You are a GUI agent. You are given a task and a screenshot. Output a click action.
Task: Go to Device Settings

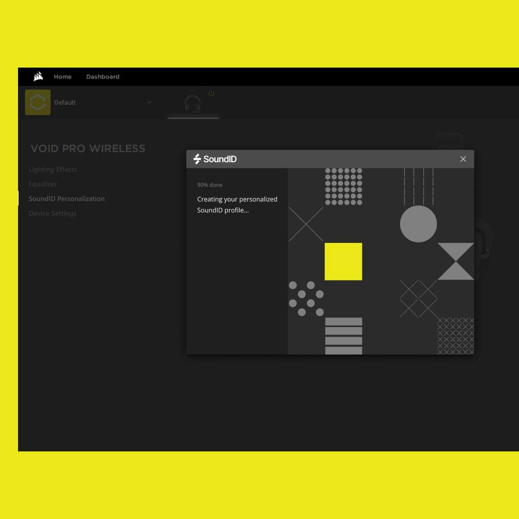[53, 213]
